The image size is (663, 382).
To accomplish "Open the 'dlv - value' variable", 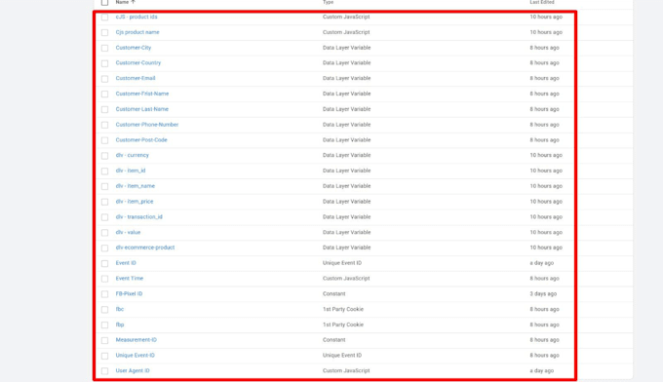I will [x=128, y=232].
